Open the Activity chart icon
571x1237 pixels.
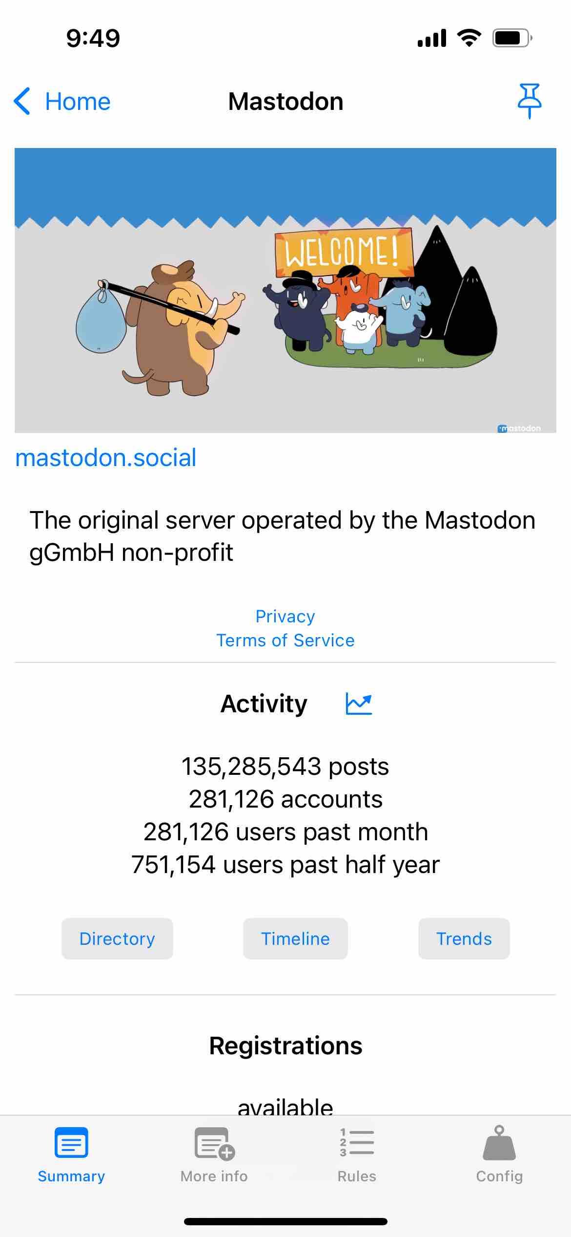[x=359, y=704]
